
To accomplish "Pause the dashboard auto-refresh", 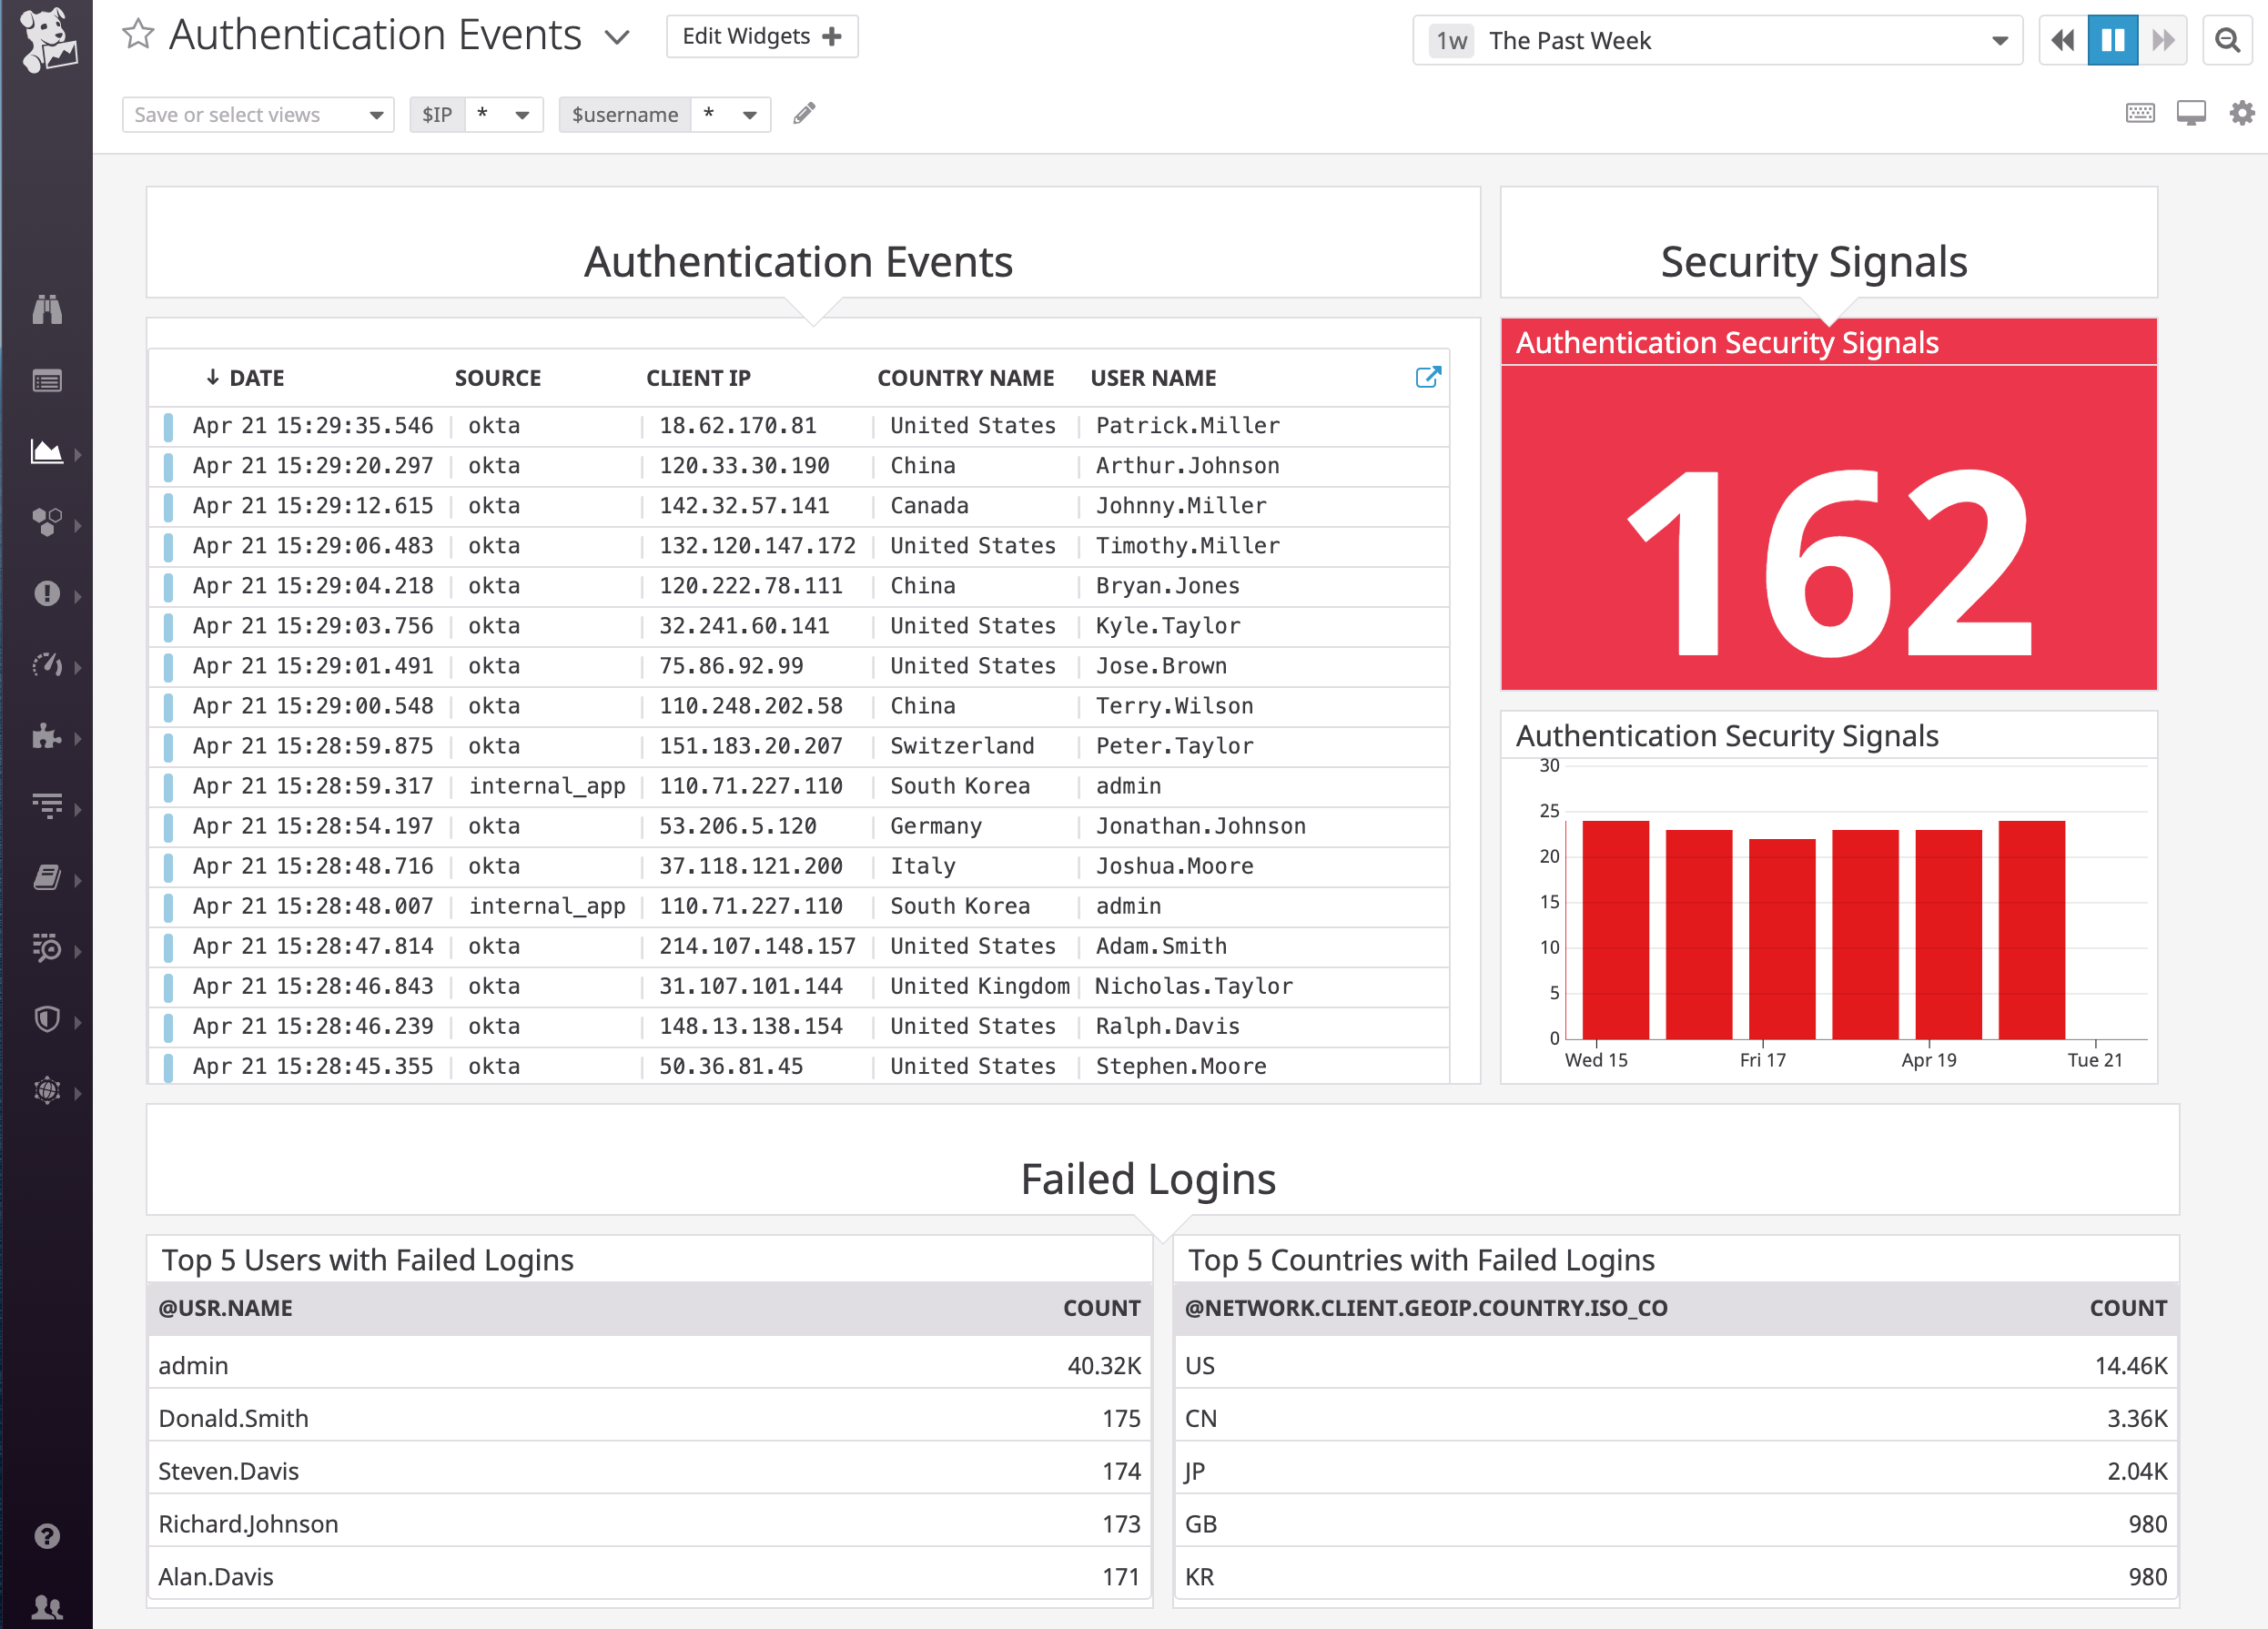I will [x=2112, y=40].
